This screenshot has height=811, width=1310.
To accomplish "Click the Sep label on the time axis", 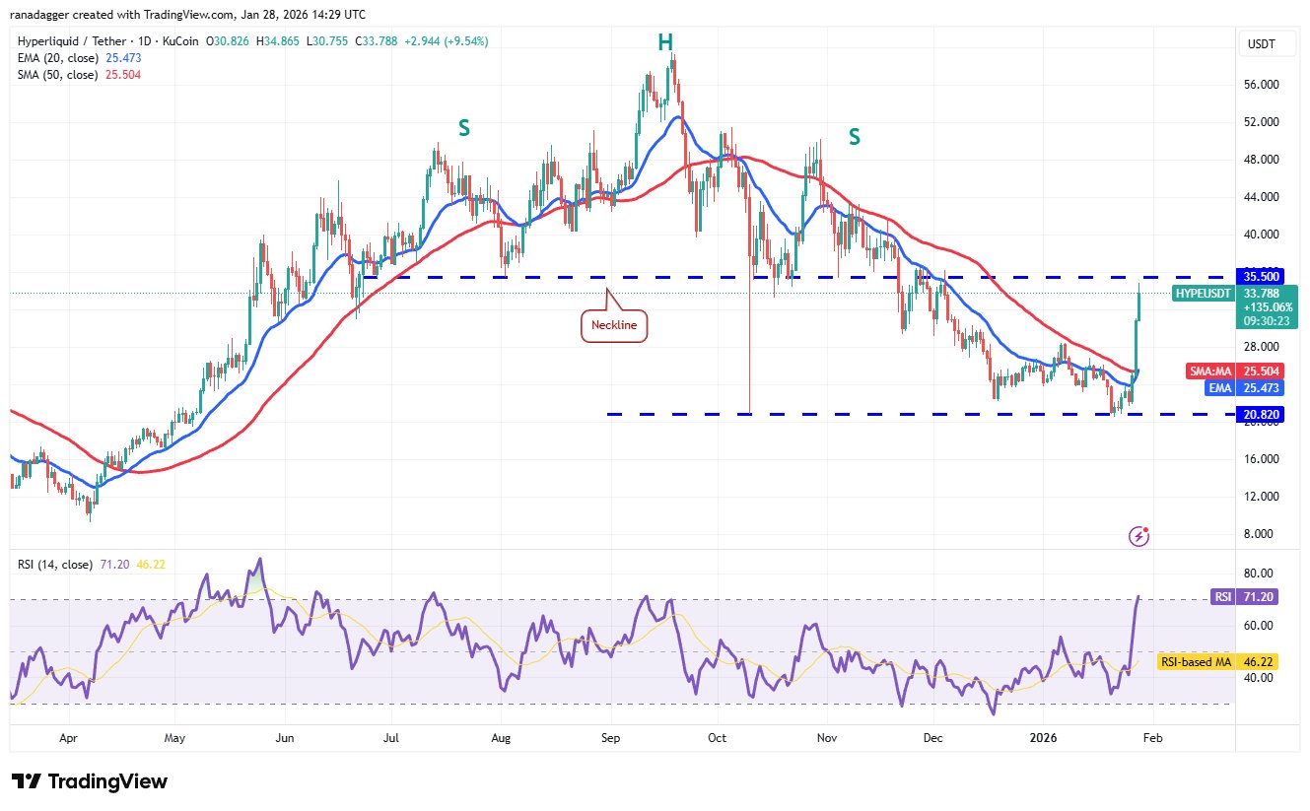I will [610, 736].
